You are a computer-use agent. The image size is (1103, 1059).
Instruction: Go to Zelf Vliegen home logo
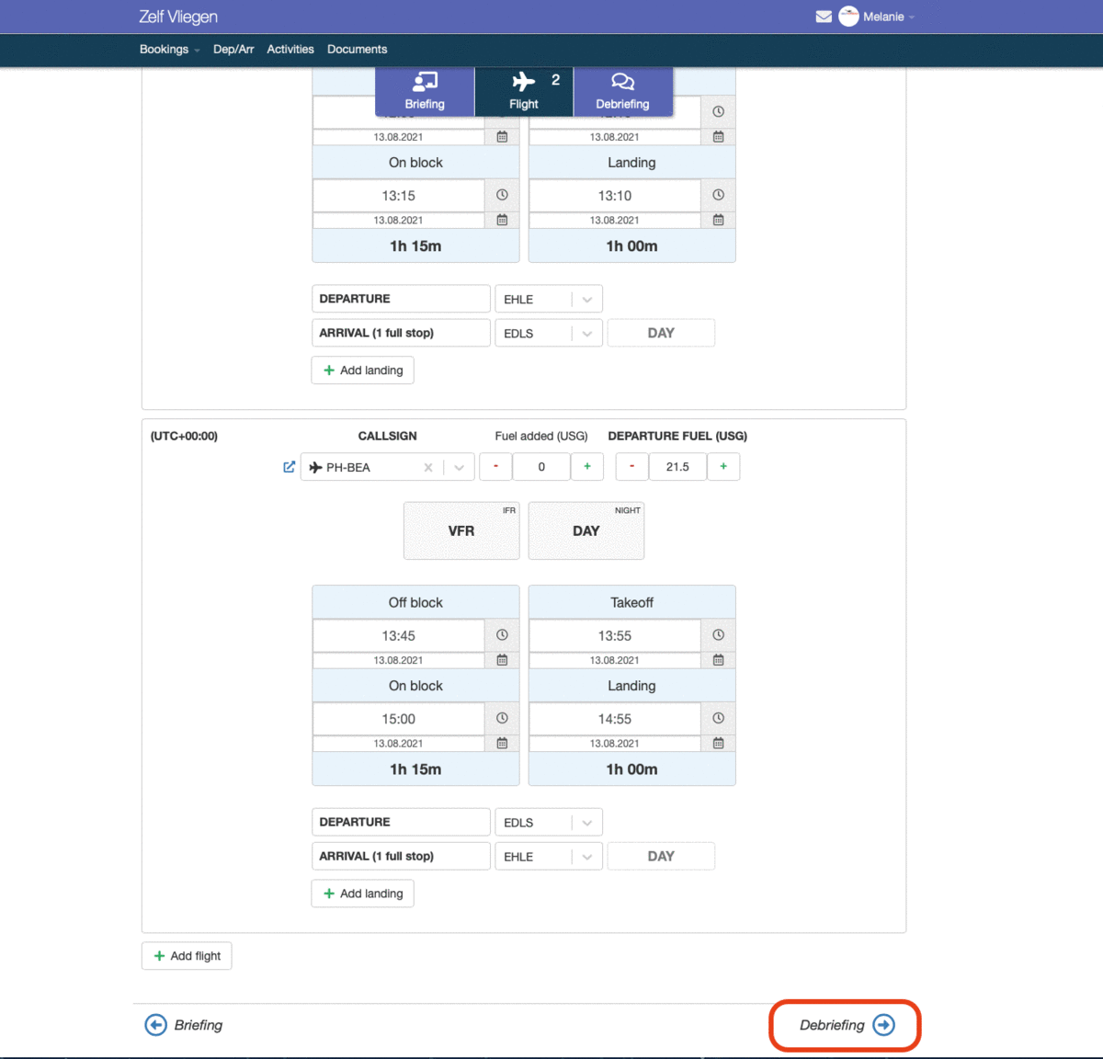(x=178, y=17)
